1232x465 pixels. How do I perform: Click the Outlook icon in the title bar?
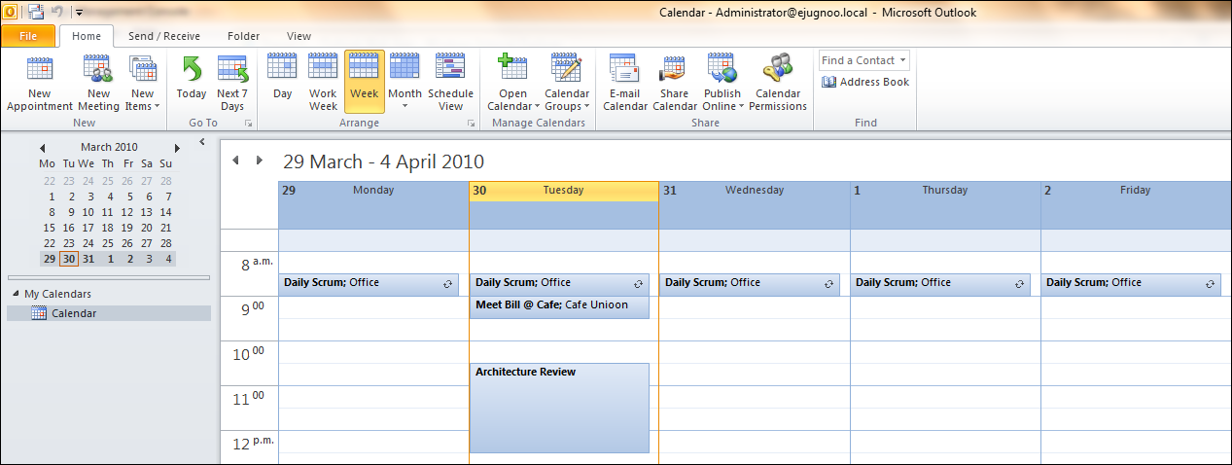(11, 12)
